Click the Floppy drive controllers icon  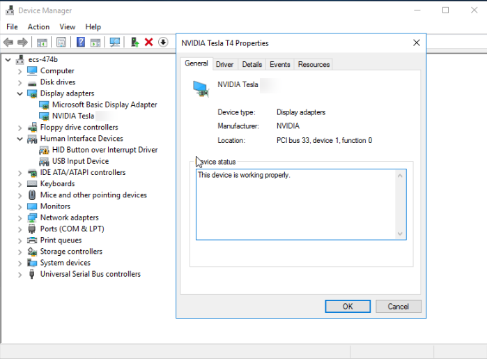click(x=32, y=128)
